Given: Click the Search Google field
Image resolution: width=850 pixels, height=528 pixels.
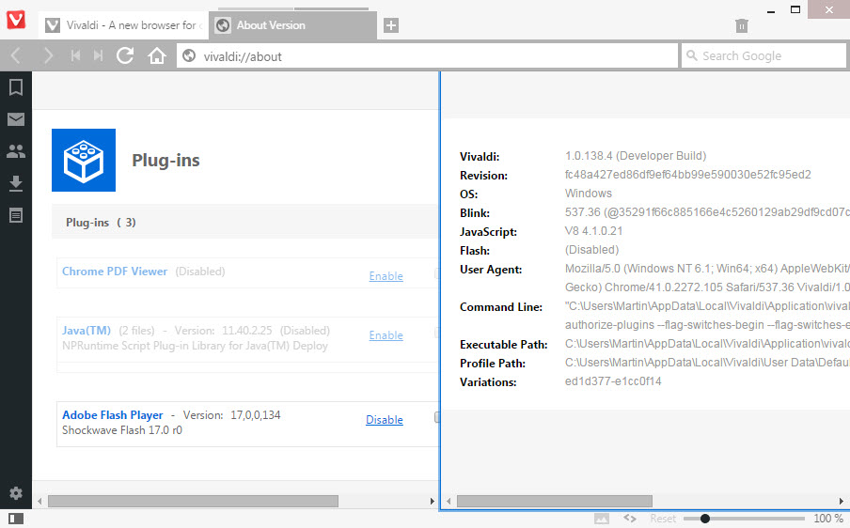Looking at the screenshot, I should (763, 55).
